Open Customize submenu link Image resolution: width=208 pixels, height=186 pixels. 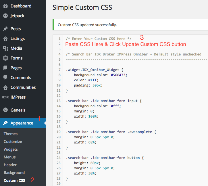(13, 141)
